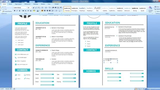Switch to the Mailings tab
160x90 pixels.
click(35, 4)
